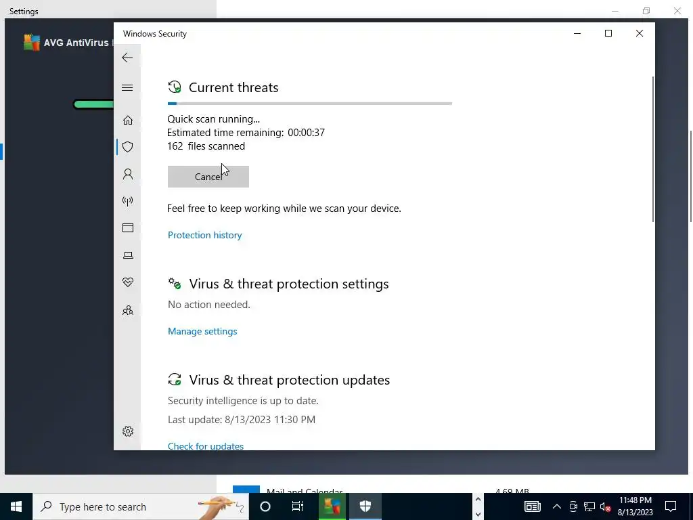This screenshot has width=693, height=520.
Task: Go back with the Windows Security back arrow
Action: click(127, 58)
